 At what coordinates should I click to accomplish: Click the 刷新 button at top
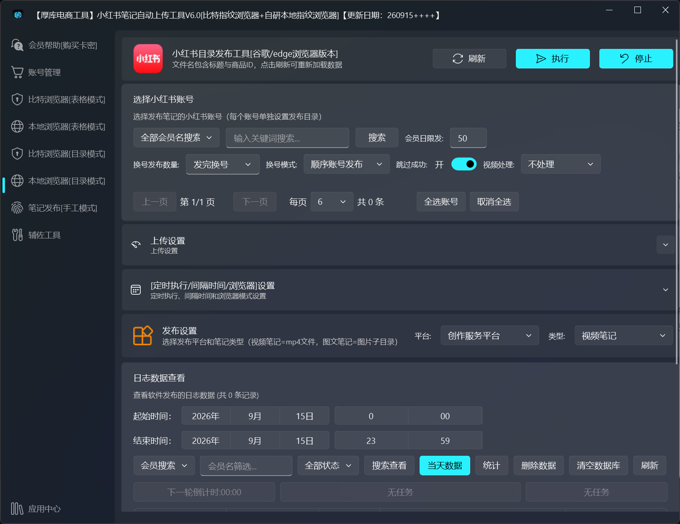(x=469, y=59)
